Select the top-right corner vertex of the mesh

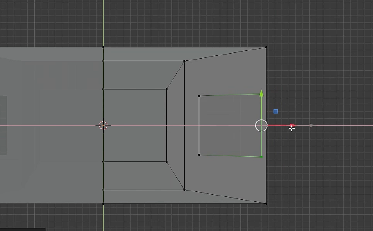[x=266, y=47]
